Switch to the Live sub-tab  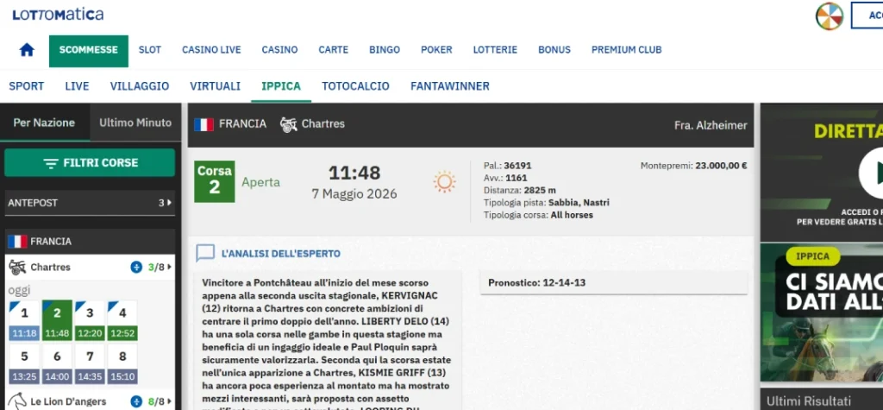(77, 86)
